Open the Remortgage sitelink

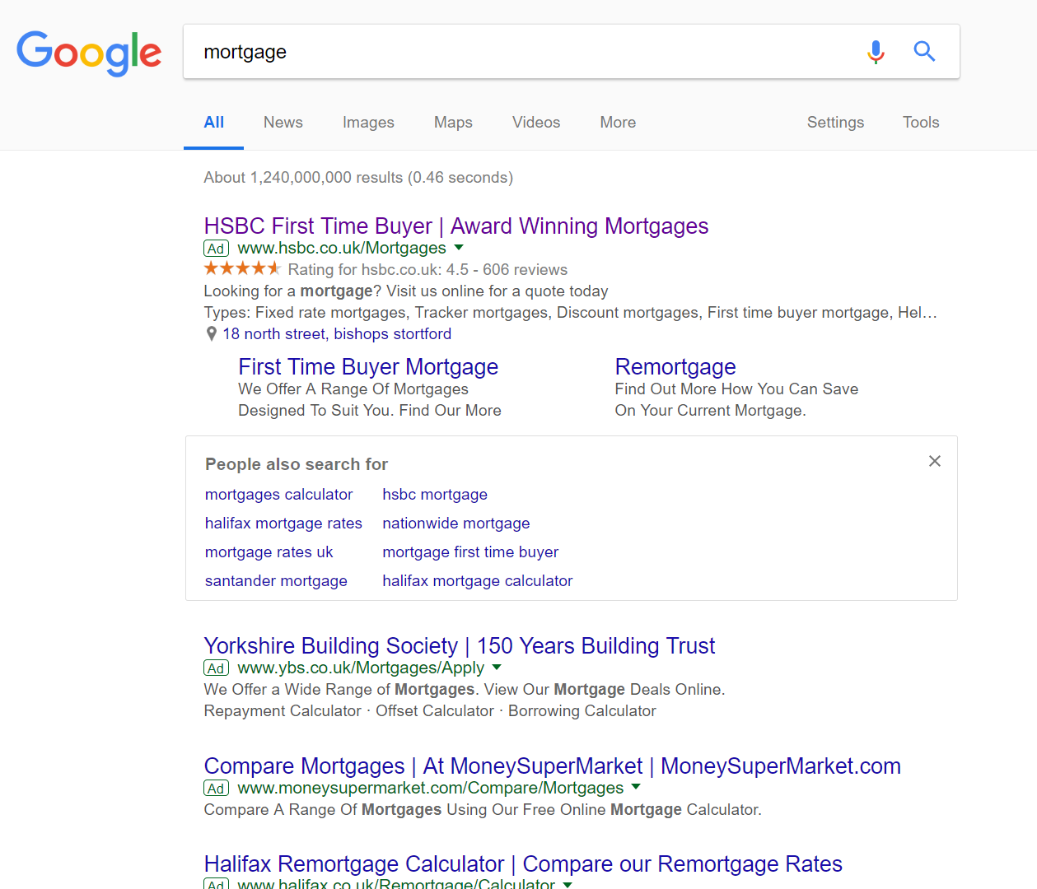(675, 367)
